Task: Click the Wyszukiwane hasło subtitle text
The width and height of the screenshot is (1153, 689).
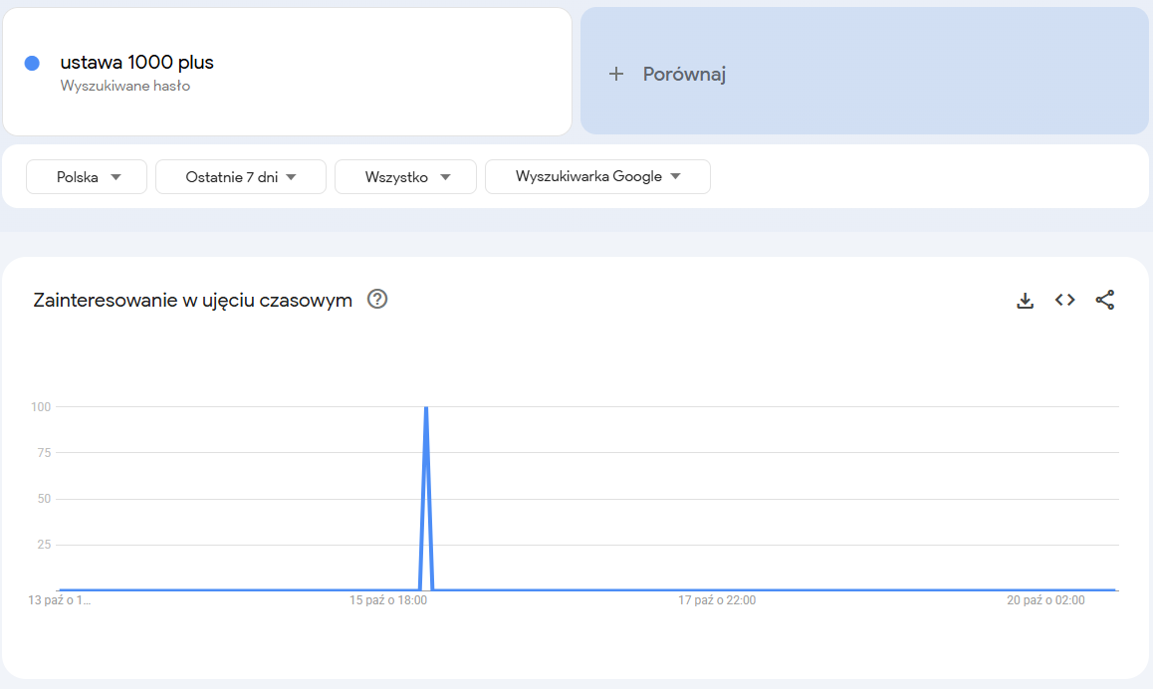Action: pyautogui.click(x=125, y=87)
